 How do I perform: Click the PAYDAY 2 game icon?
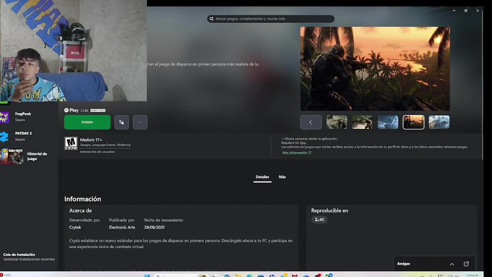[4, 137]
